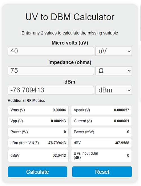Viewport: 141px width, 186px height.
Task: Open the Ω impedance unit dropdown
Action: click(114, 71)
